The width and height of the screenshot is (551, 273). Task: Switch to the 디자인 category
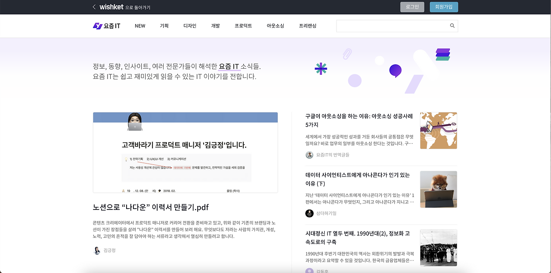tap(190, 26)
